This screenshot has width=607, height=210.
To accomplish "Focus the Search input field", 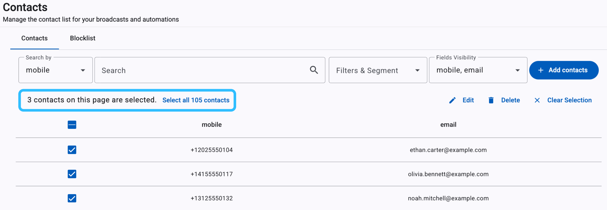I will (210, 70).
